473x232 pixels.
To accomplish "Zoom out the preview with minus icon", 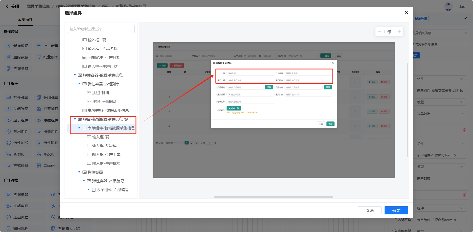I will point(379,31).
